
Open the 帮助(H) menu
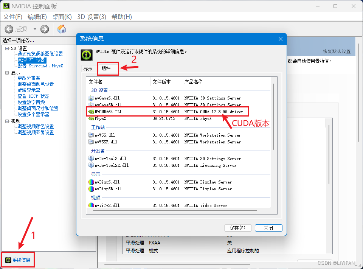click(x=121, y=17)
